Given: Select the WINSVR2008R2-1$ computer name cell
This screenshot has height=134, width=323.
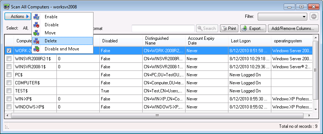Looking at the screenshot, I should [x=35, y=59].
